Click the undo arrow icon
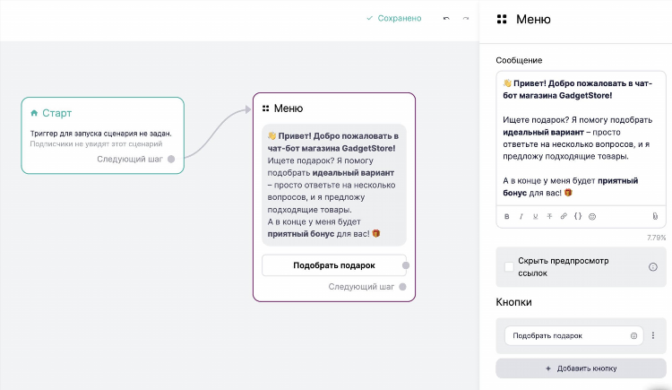Viewport: 672px width, 390px height. point(446,19)
